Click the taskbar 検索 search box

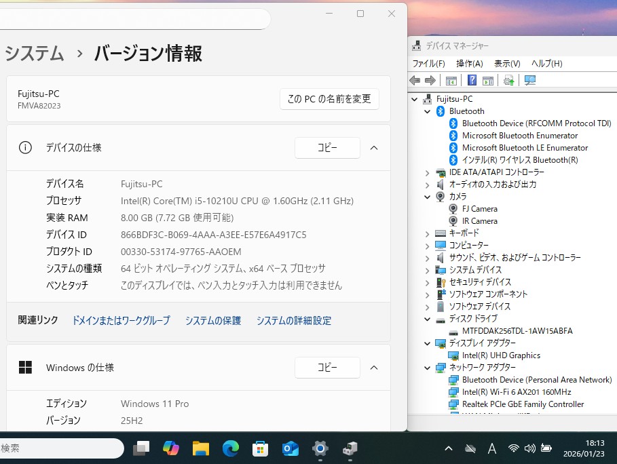click(x=61, y=448)
